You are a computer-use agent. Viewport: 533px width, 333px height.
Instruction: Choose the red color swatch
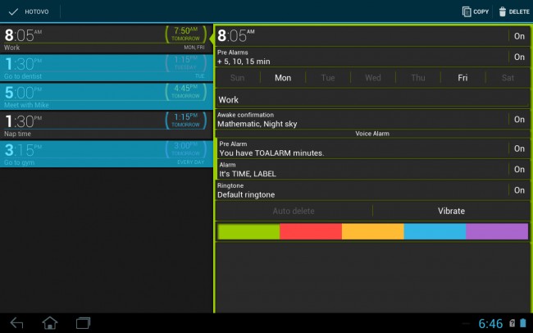(310, 231)
